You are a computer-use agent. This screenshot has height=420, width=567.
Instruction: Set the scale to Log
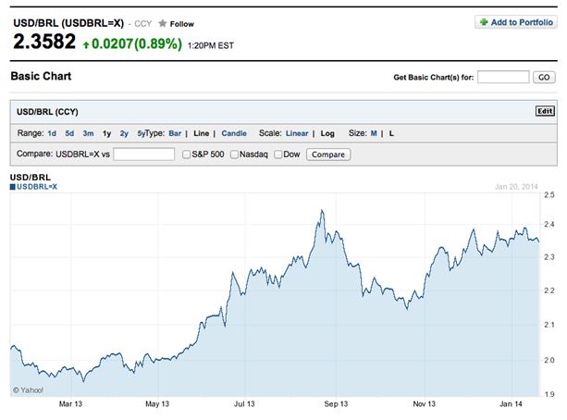pos(327,133)
